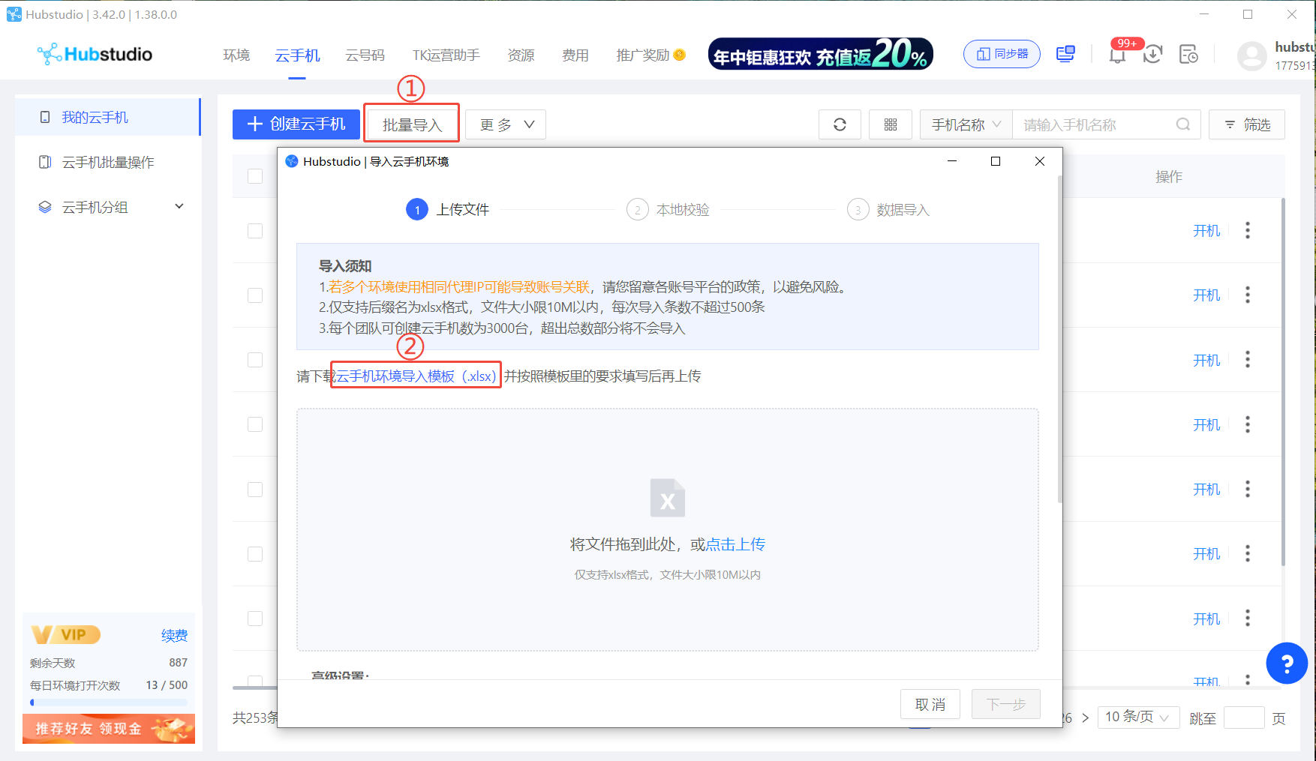Open the 环境 tab

click(236, 55)
